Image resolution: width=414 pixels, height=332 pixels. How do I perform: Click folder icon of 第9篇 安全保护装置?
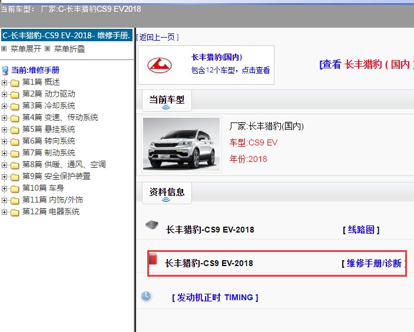pos(15,177)
